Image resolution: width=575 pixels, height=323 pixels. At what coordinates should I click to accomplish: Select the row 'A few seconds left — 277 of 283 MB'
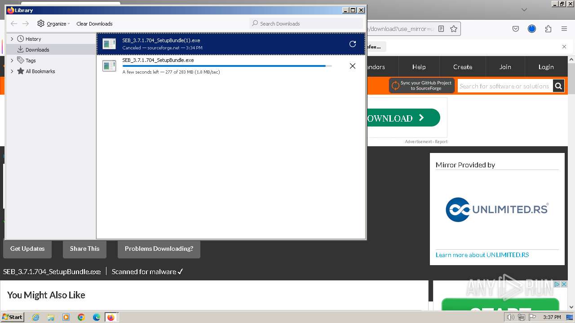point(231,66)
